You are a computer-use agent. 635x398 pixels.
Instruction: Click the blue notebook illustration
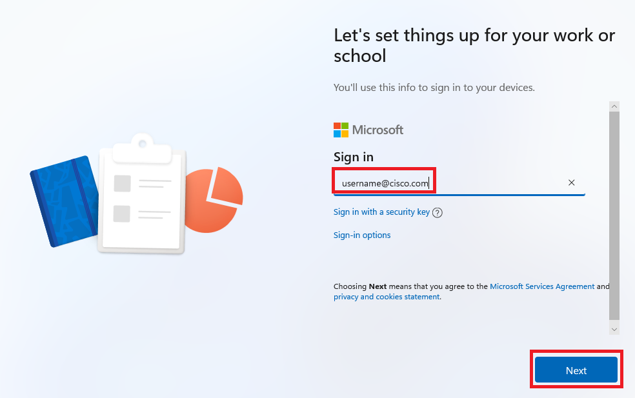tap(63, 201)
